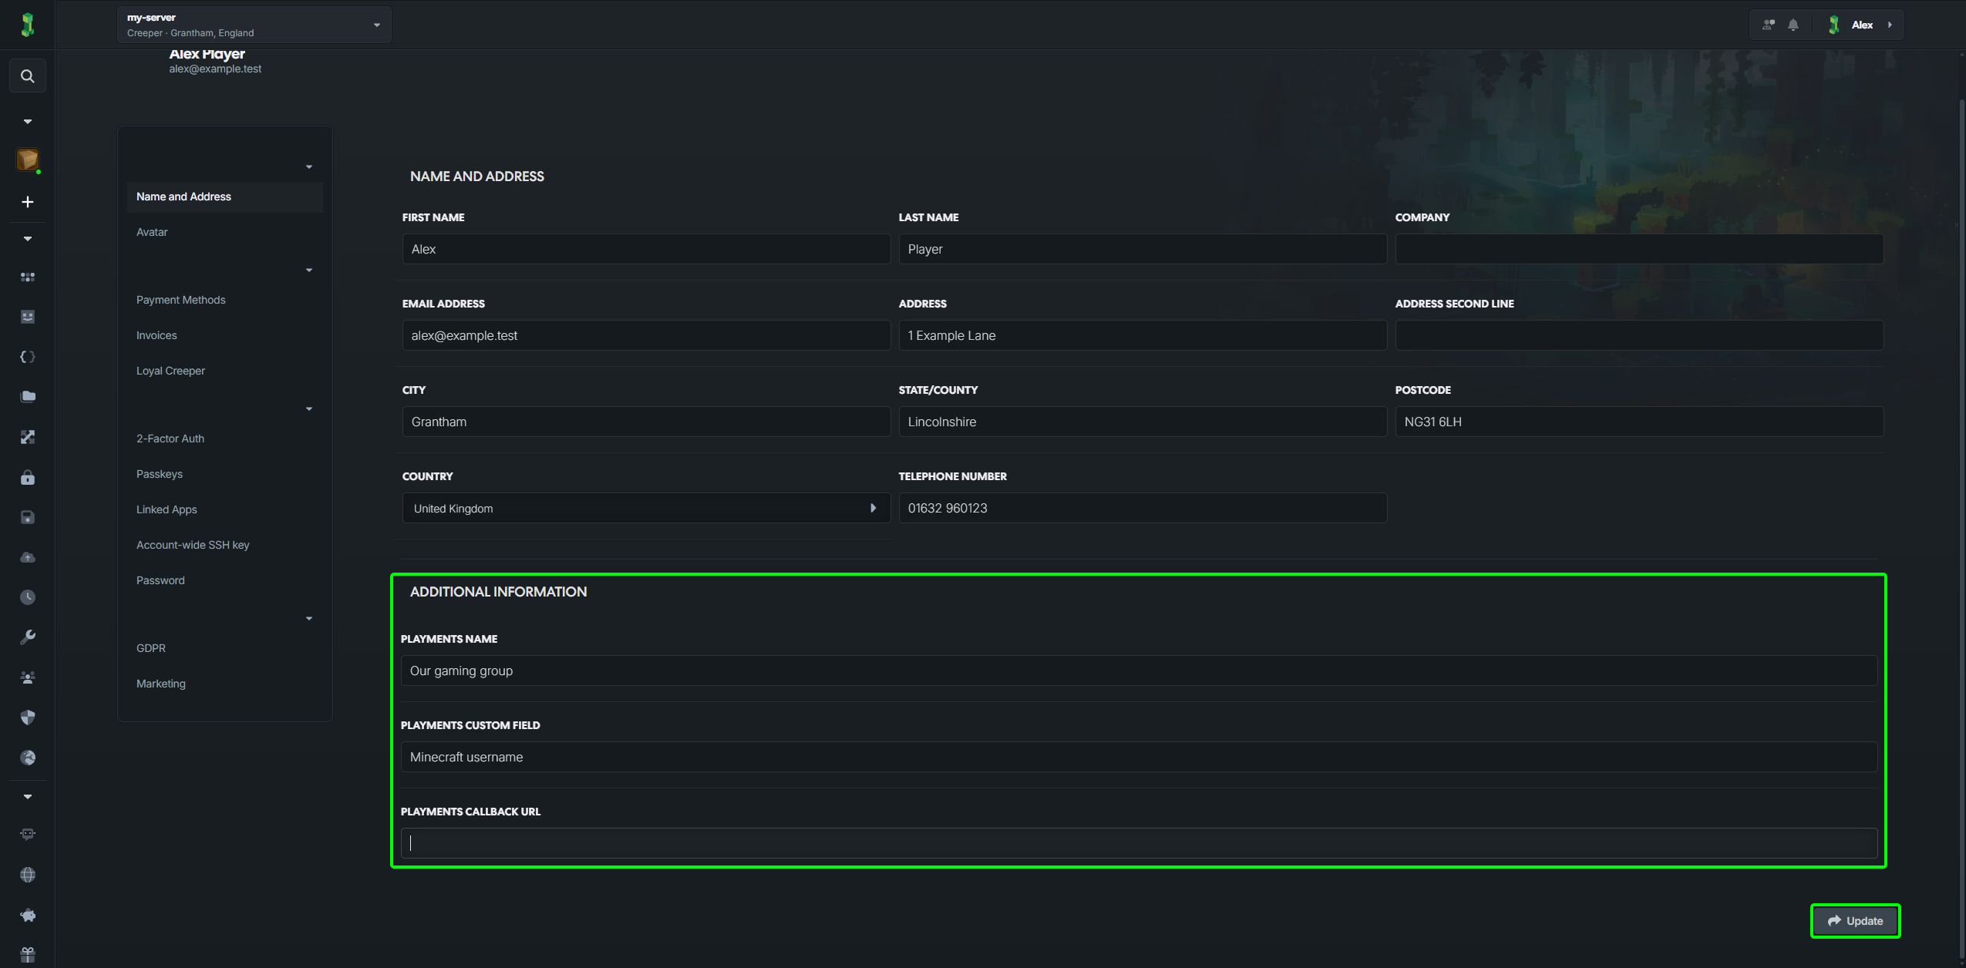1966x968 pixels.
Task: Click the Email Address input field
Action: [646, 335]
